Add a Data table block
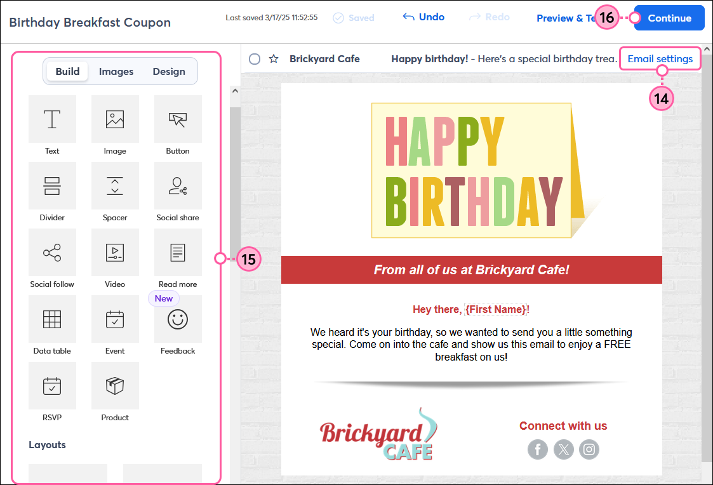713x485 pixels. [x=52, y=319]
